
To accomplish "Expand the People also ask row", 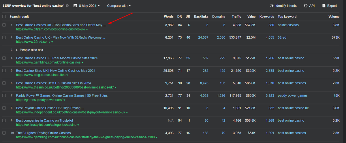I will pyautogui.click(x=17, y=50).
